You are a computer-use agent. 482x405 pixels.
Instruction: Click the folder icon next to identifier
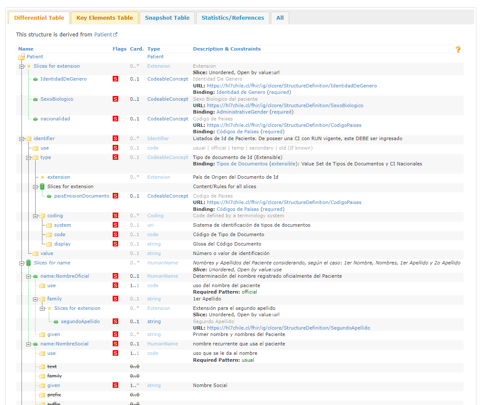(29, 139)
